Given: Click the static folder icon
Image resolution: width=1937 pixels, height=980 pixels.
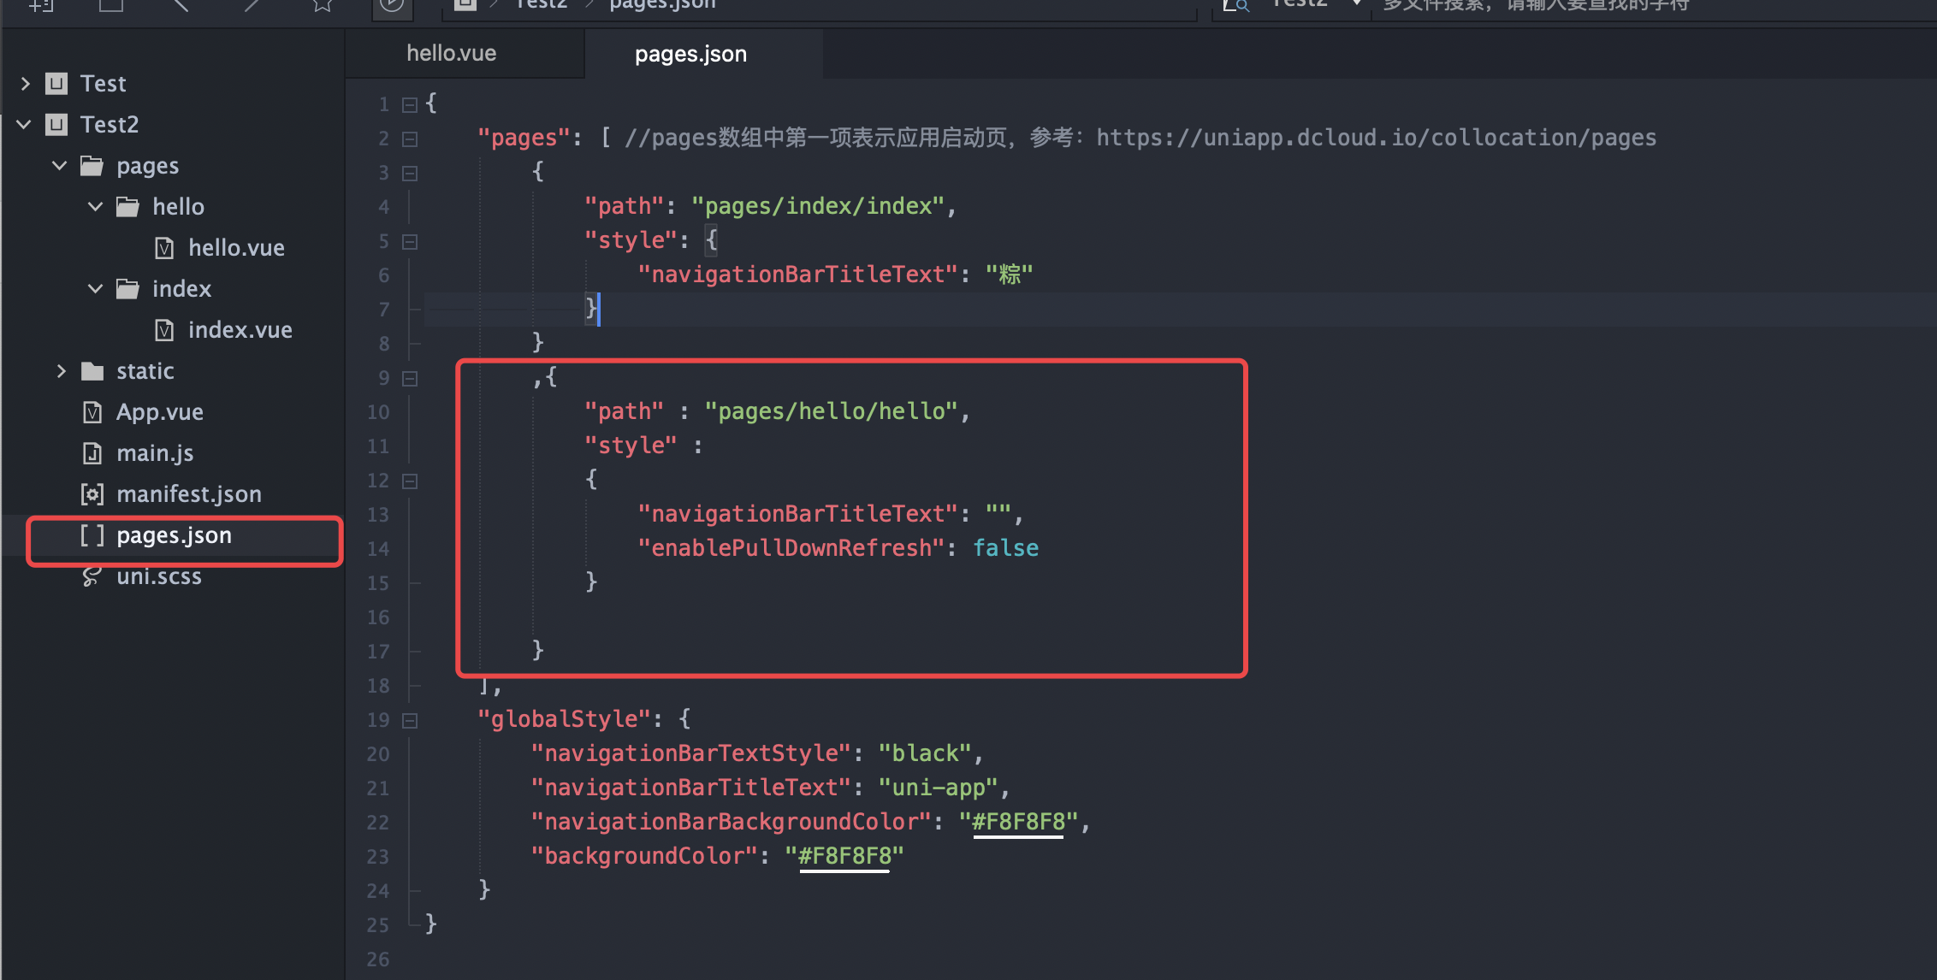Looking at the screenshot, I should point(92,370).
